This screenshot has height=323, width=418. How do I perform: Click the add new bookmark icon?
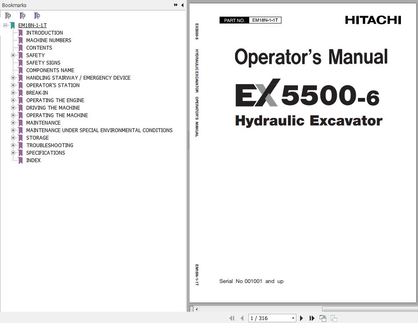(x=23, y=16)
